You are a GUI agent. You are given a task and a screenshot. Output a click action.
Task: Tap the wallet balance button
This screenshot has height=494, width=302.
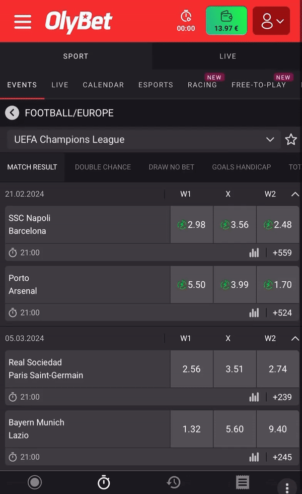click(x=226, y=21)
